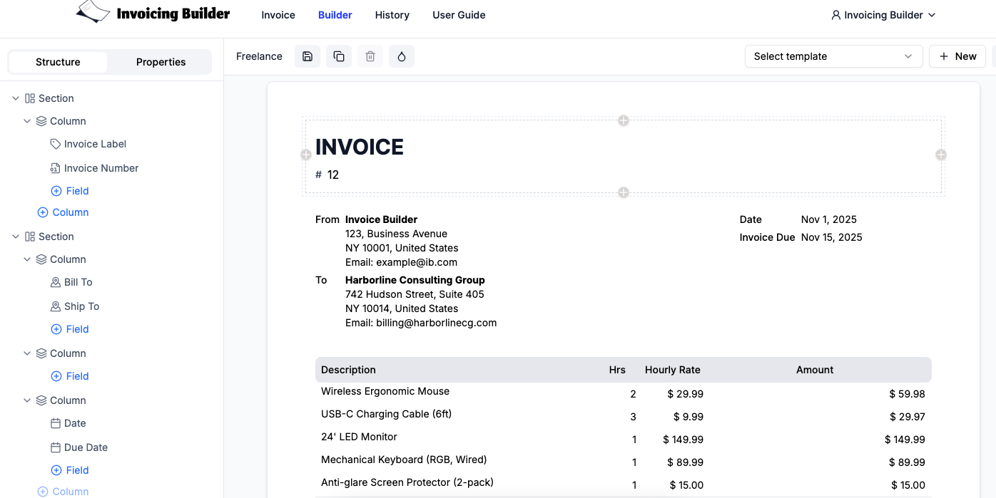Click plus handle above INVOICE header
The height and width of the screenshot is (498, 996).
[624, 120]
